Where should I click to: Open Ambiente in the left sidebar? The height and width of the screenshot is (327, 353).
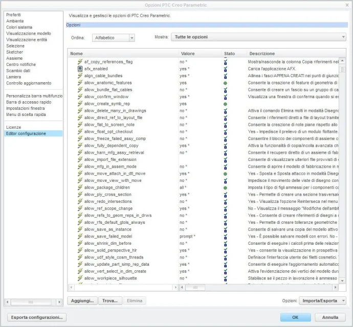coord(15,21)
